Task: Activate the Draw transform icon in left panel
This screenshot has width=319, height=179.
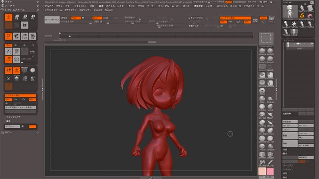Action: (x=9, y=17)
